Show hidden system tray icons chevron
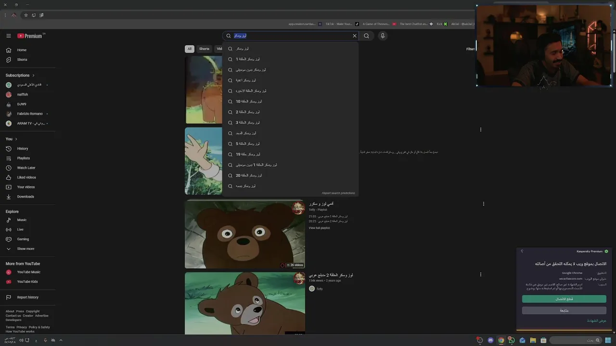The image size is (616, 346). click(61, 340)
